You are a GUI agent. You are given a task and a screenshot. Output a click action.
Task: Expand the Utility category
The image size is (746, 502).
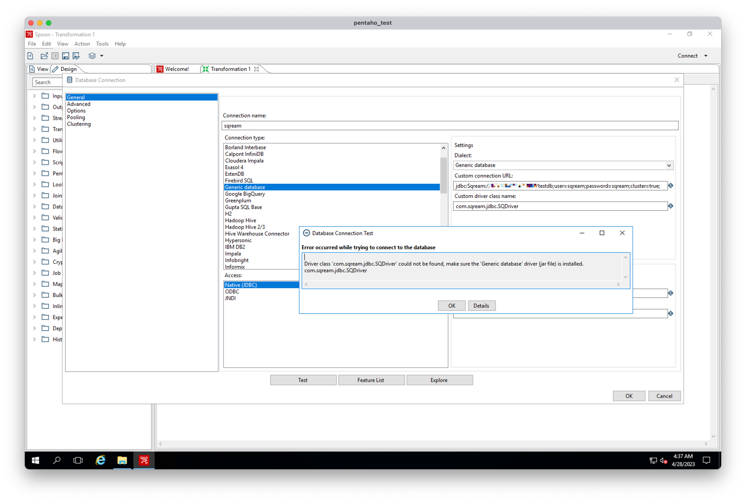point(34,140)
